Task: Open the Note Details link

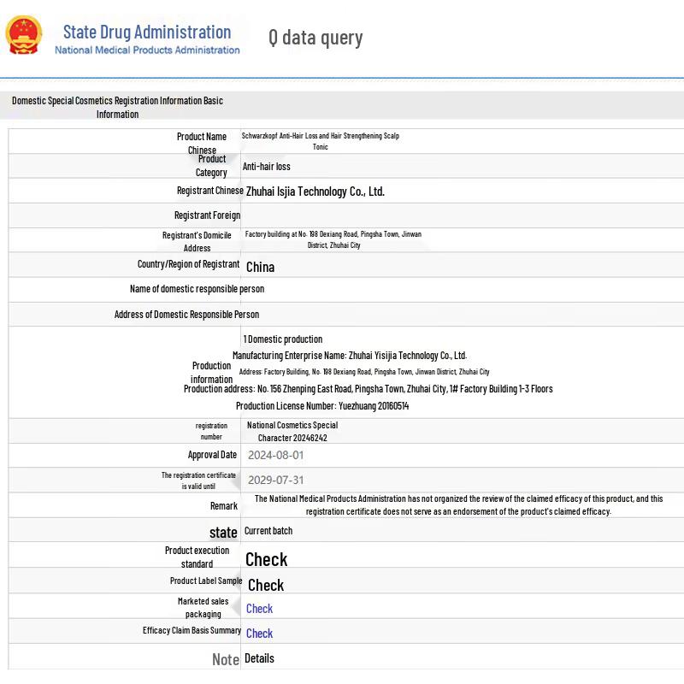Action: coord(259,658)
